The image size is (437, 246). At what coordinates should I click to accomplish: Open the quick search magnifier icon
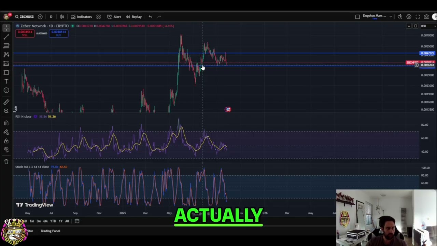point(400,17)
